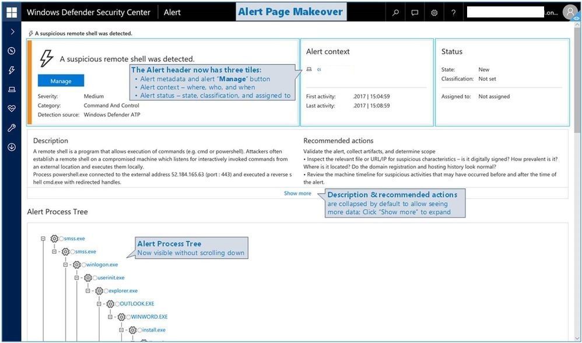Click the large lightning alert icon
This screenshot has height=343, width=582.
(x=47, y=58)
